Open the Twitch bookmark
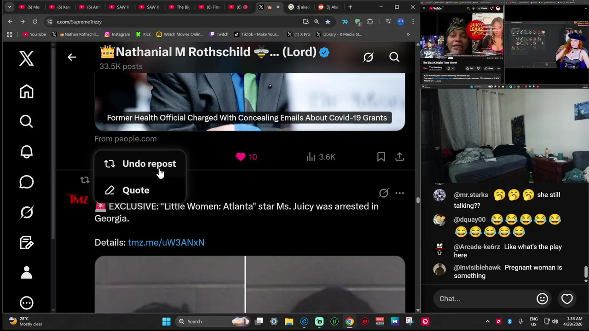Image resolution: width=589 pixels, height=331 pixels. click(219, 34)
